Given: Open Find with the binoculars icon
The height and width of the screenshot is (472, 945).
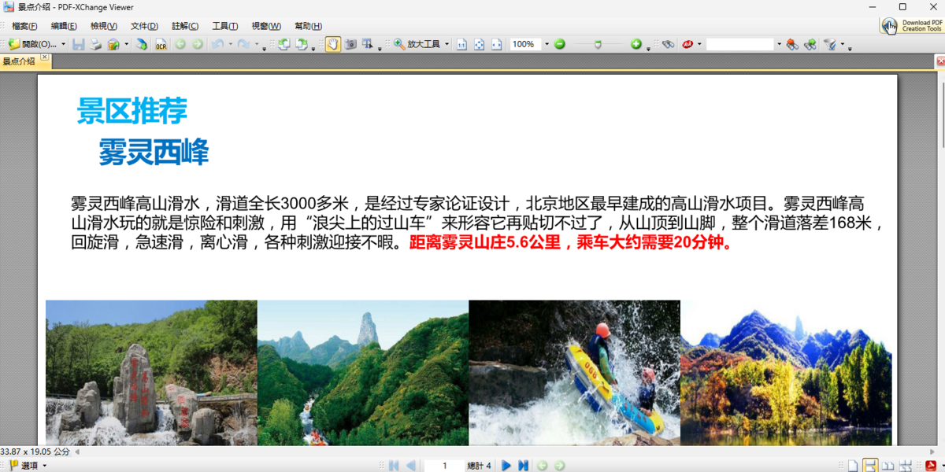Looking at the screenshot, I should pyautogui.click(x=668, y=45).
